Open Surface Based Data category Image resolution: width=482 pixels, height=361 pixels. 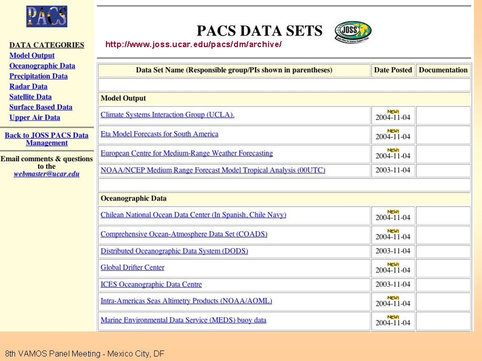pyautogui.click(x=41, y=107)
